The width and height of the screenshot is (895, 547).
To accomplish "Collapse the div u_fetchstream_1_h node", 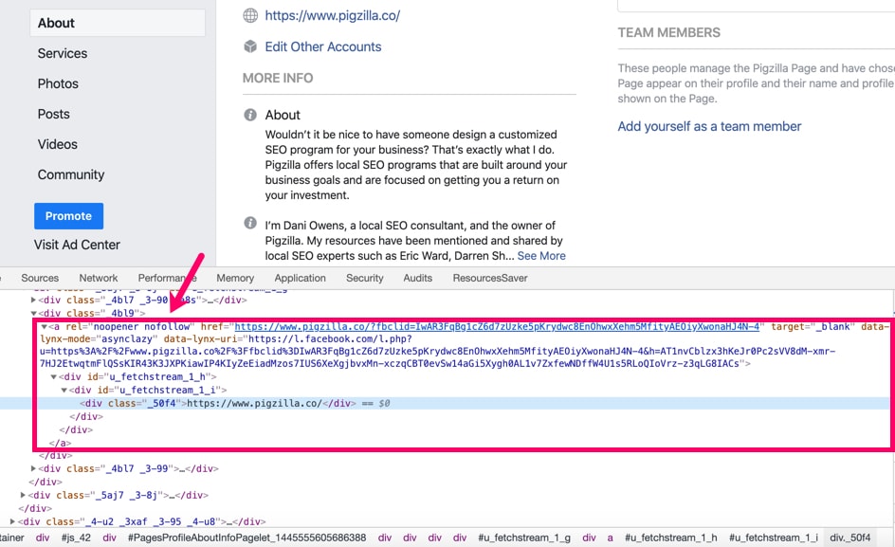I will pyautogui.click(x=54, y=377).
